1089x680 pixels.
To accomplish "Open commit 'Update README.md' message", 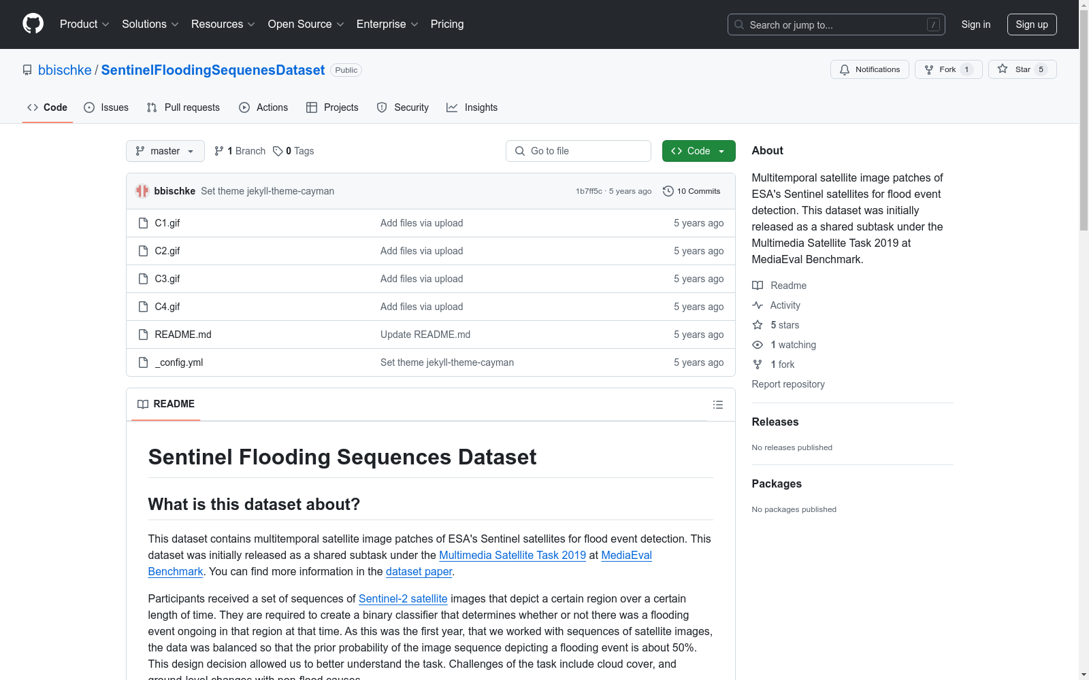I will 425,335.
